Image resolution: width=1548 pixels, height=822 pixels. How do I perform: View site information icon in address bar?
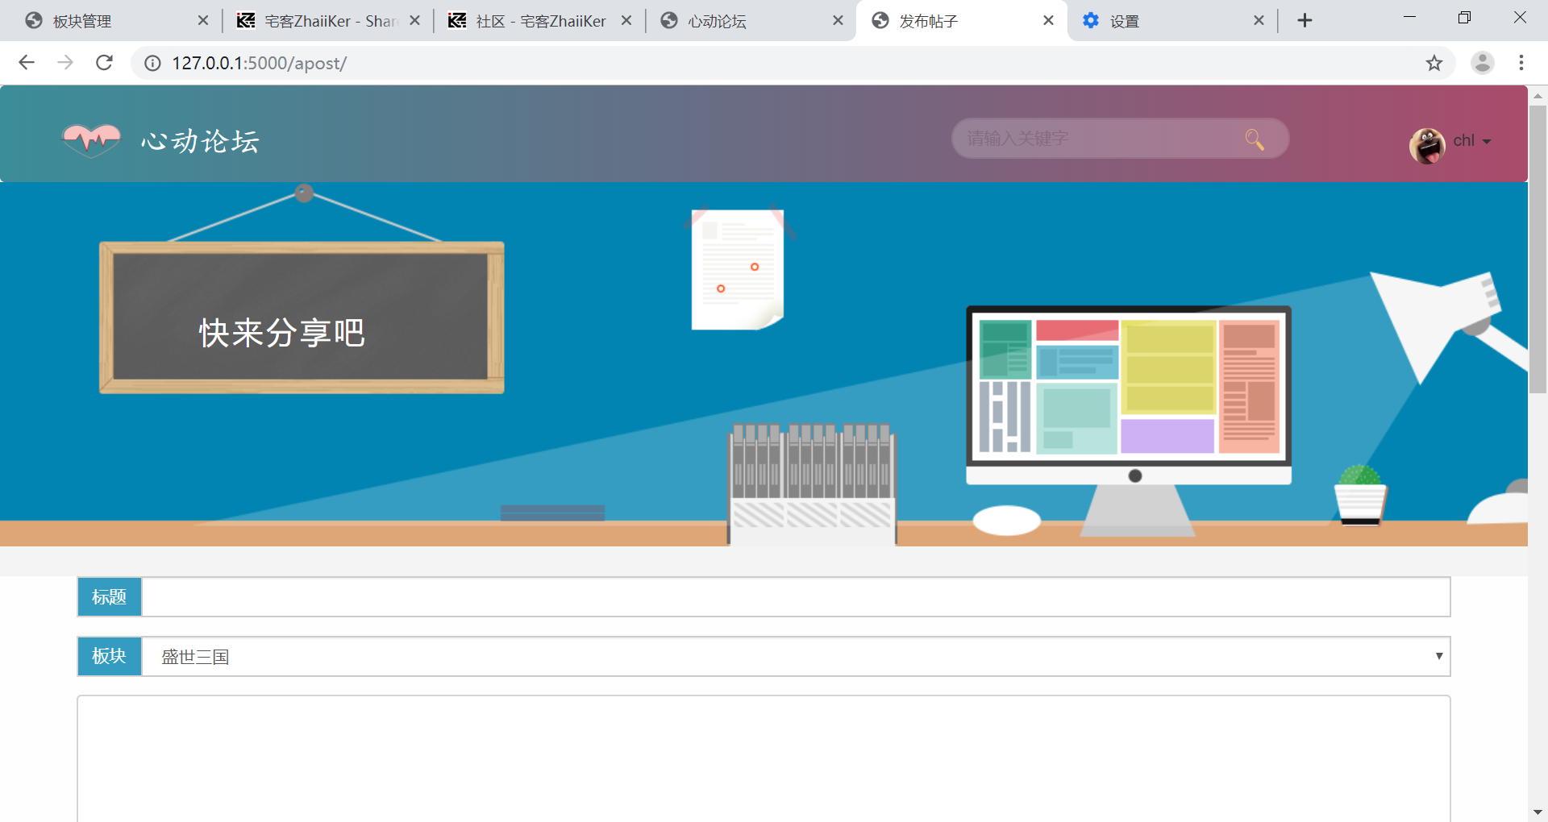152,63
